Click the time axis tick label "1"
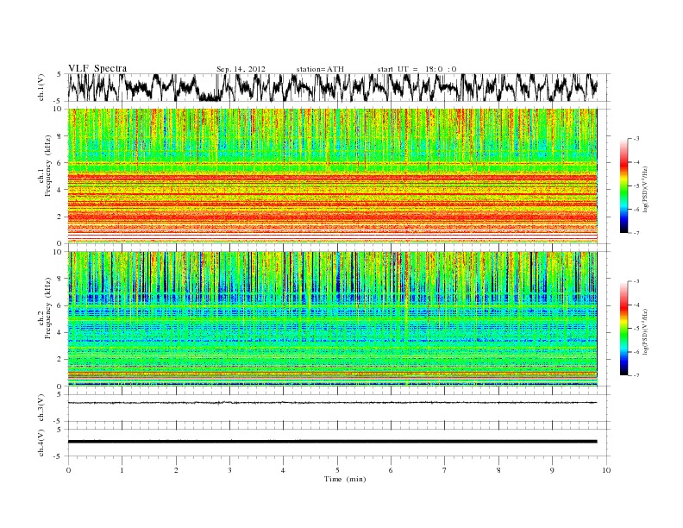This screenshot has height=528, width=683. [122, 470]
